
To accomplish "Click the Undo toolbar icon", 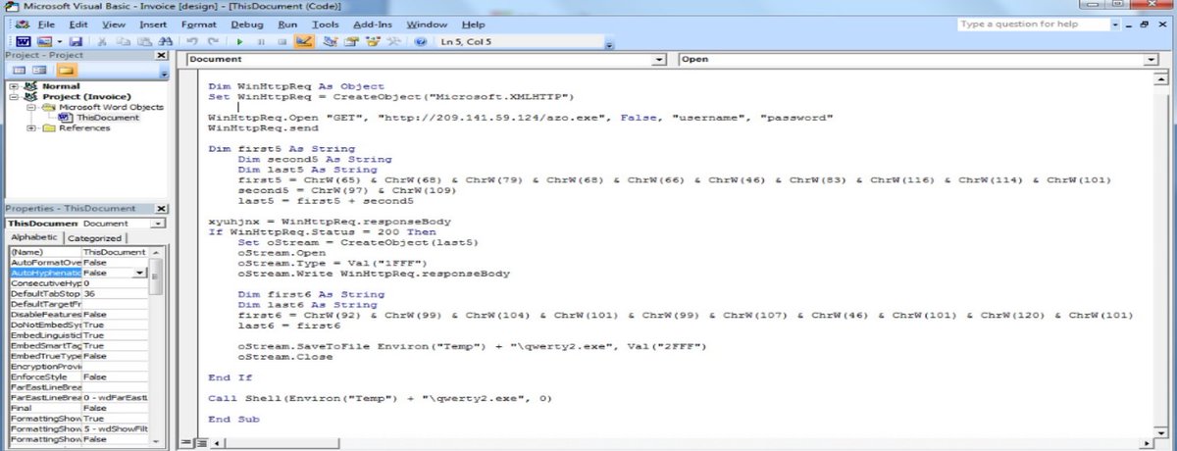I will (x=192, y=42).
